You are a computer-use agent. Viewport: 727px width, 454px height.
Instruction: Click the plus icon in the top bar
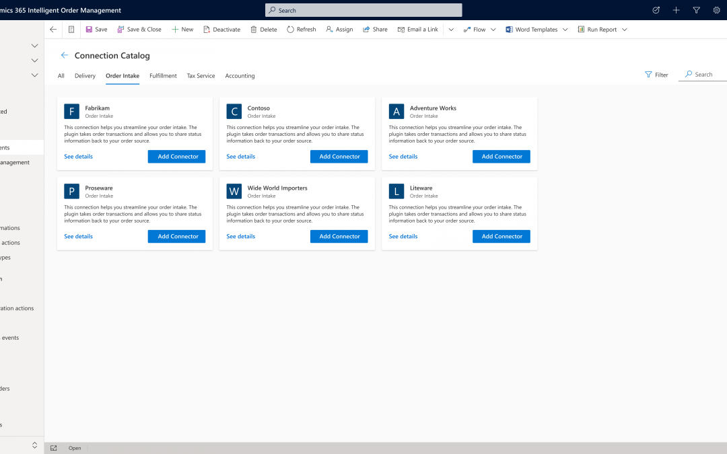tap(676, 10)
